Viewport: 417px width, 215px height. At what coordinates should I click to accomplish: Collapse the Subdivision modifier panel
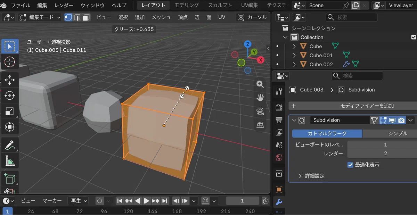click(x=294, y=120)
